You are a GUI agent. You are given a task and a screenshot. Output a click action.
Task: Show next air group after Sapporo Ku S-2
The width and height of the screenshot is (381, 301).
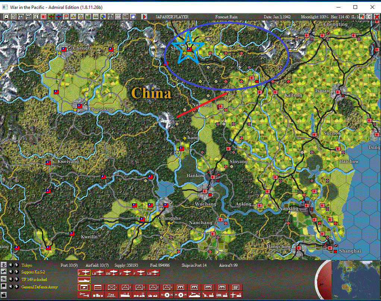pyautogui.click(x=16, y=272)
